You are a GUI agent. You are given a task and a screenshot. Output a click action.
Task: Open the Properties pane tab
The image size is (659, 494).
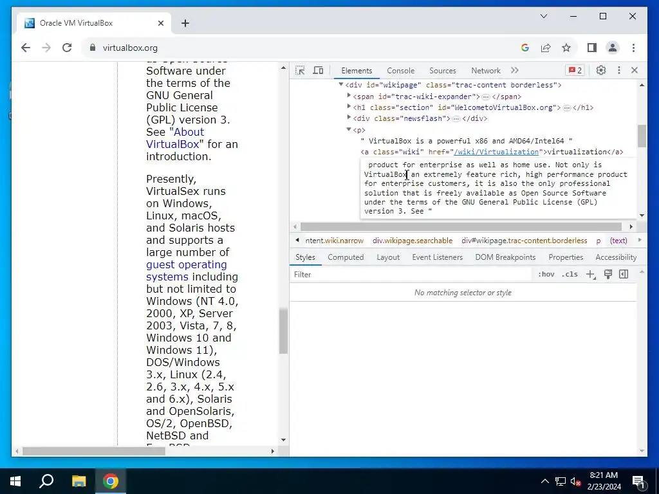click(566, 257)
